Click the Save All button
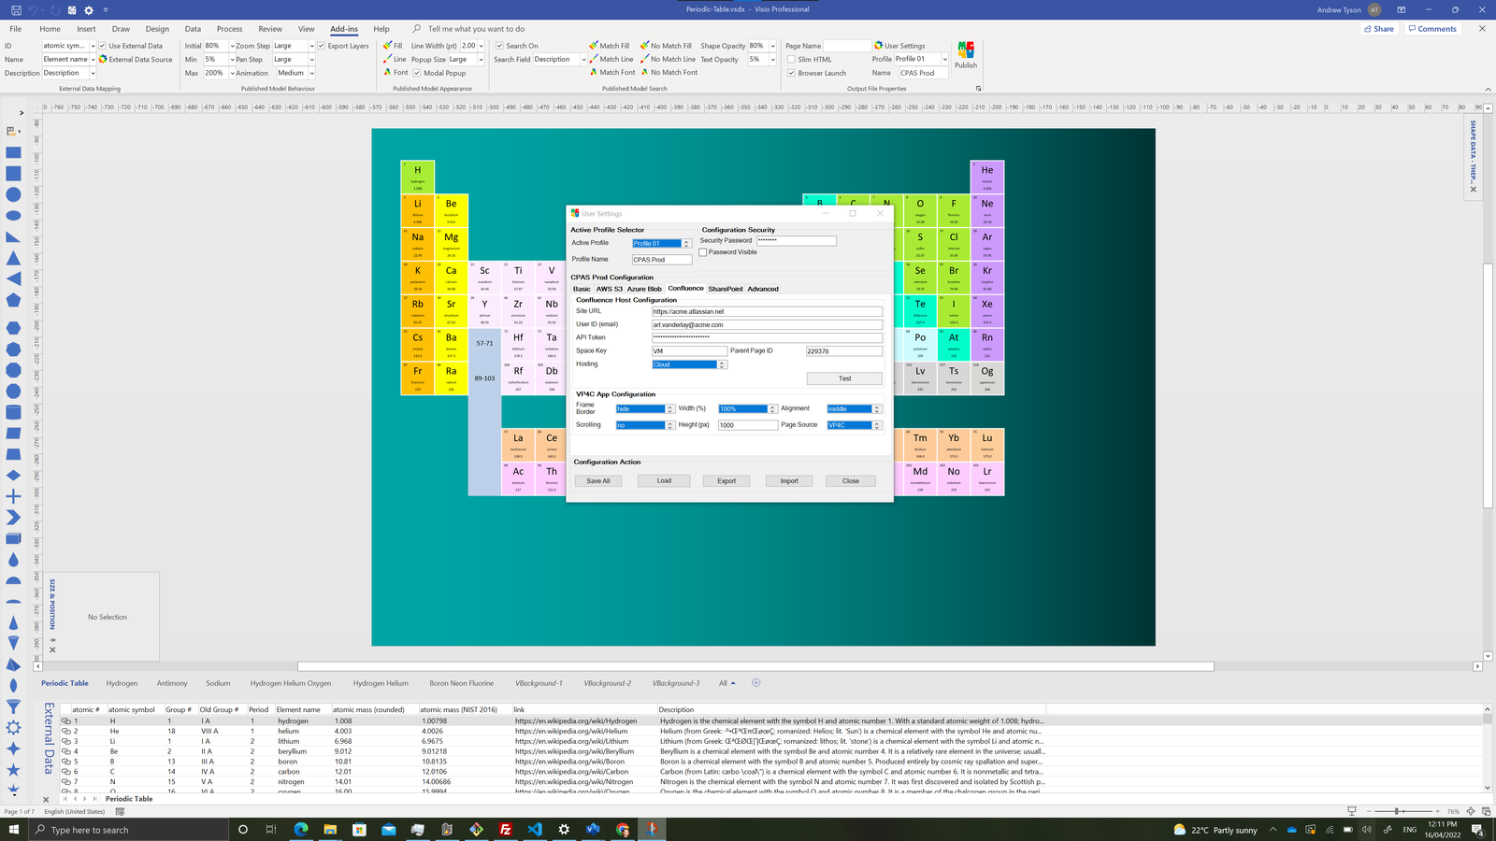This screenshot has width=1496, height=841. click(x=598, y=480)
